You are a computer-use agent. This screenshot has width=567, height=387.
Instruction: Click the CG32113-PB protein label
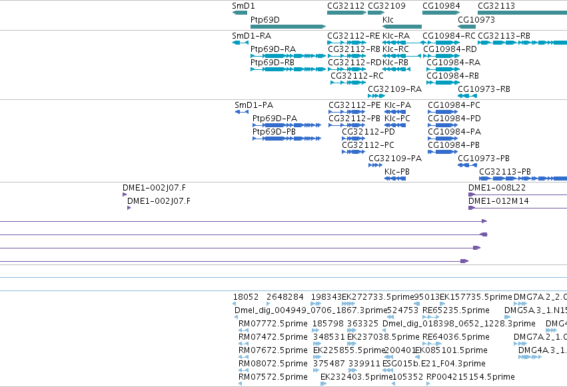point(505,172)
